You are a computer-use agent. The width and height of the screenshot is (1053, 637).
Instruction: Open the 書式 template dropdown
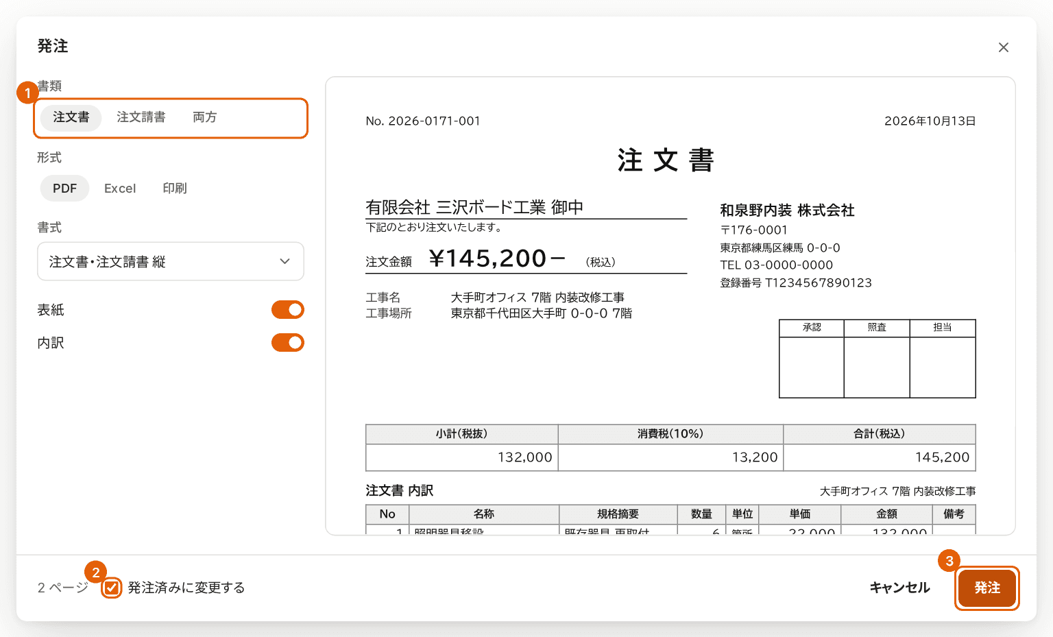171,261
